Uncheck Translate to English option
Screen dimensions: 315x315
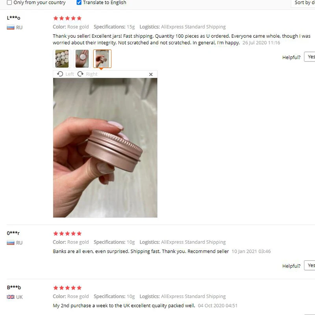(79, 2)
